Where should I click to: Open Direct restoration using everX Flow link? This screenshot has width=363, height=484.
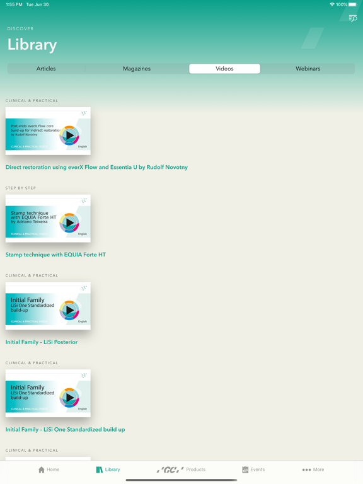[x=96, y=167]
